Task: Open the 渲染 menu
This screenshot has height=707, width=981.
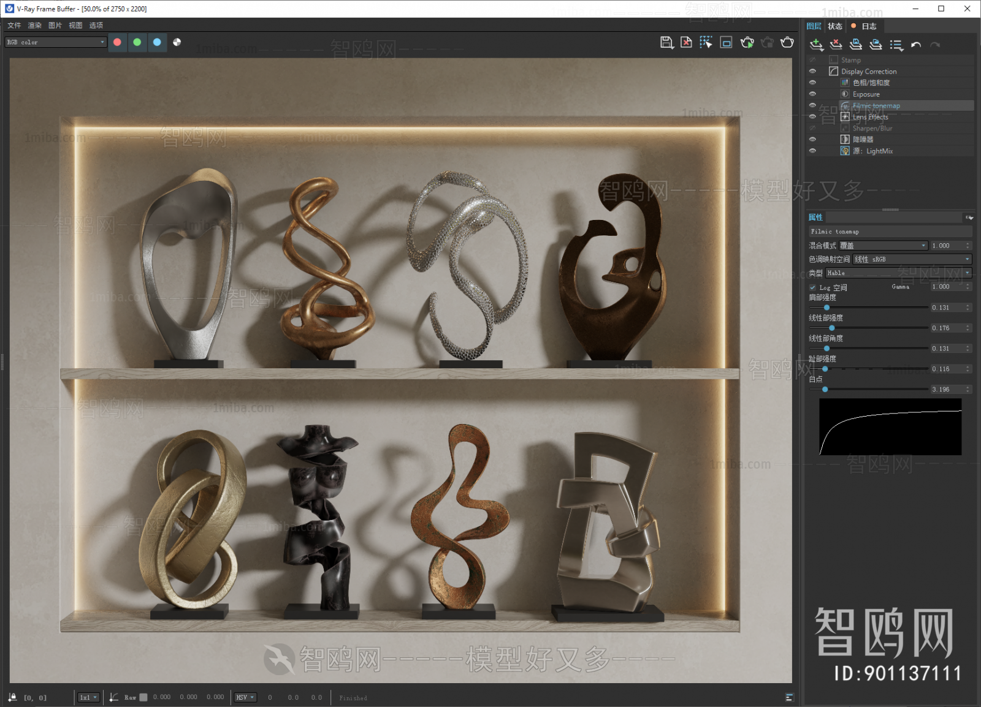Action: [34, 25]
